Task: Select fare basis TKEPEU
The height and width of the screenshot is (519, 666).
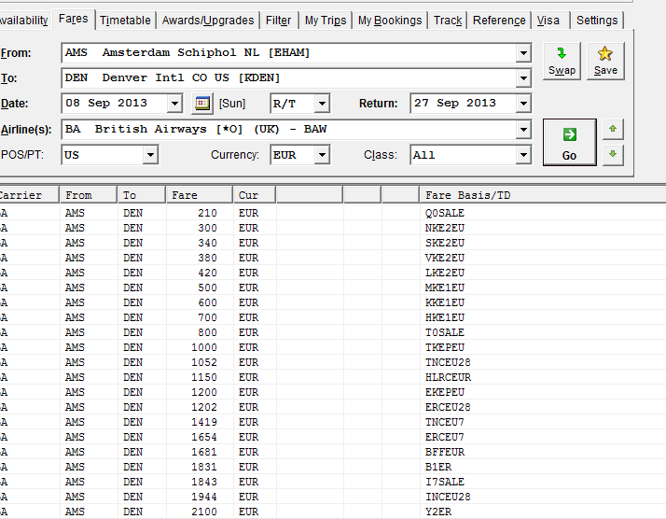Action: coord(444,347)
